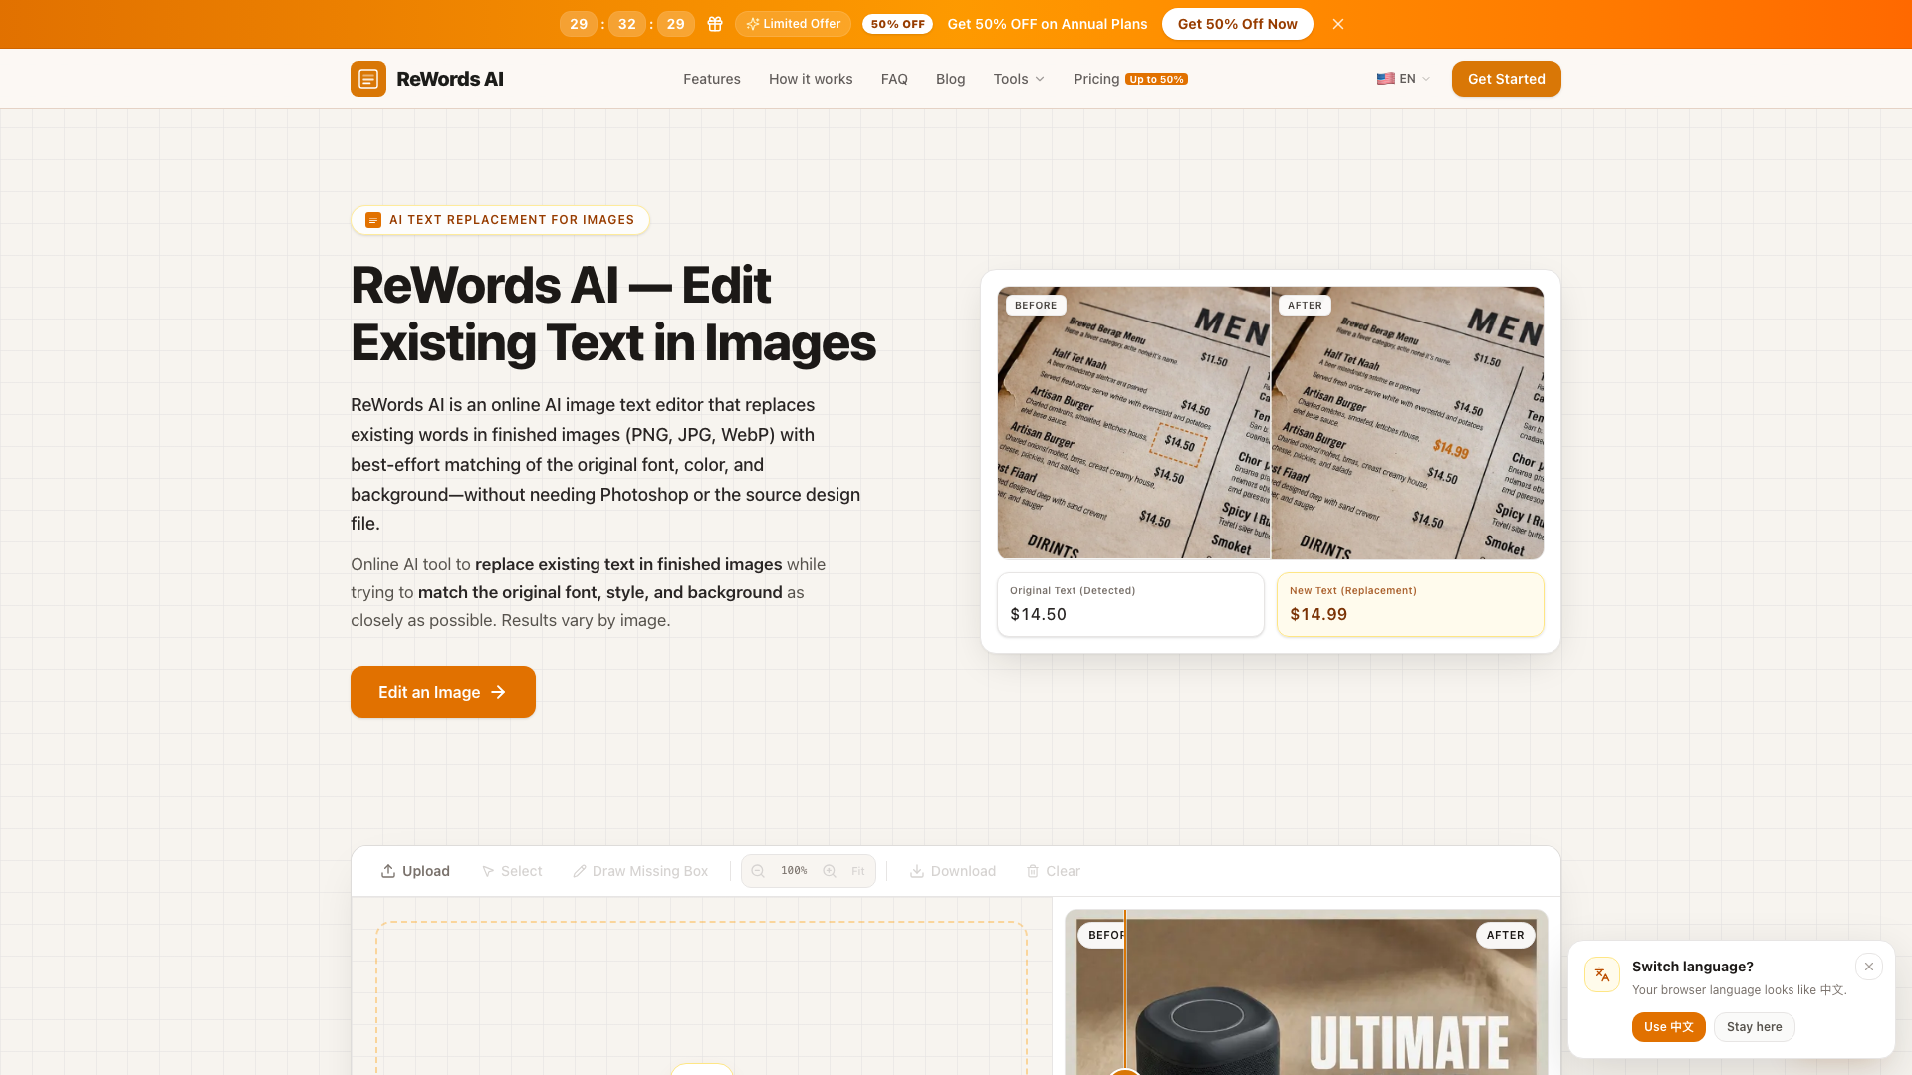Click the zoom in magnifier icon
This screenshot has height=1075, width=1912.
830,871
